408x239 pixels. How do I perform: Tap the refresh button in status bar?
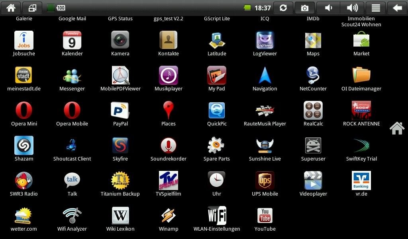click(283, 8)
